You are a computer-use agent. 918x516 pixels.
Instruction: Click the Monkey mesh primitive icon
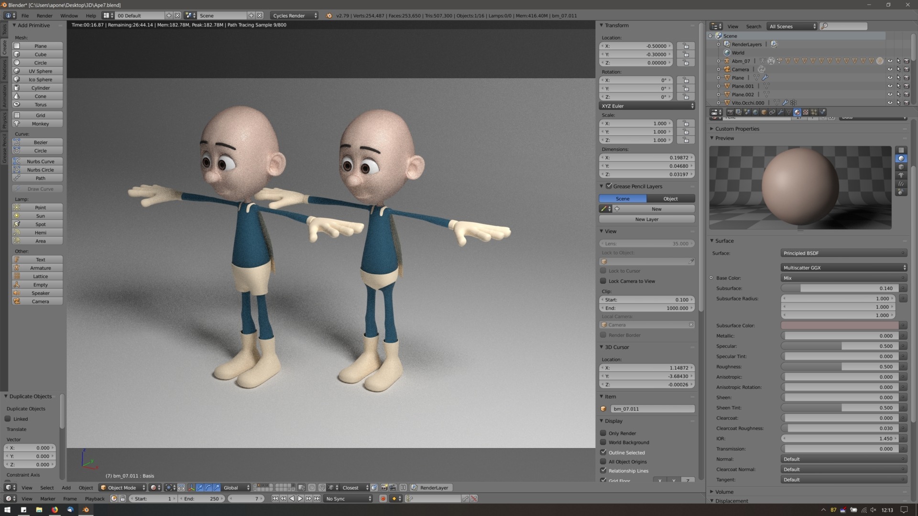pos(17,123)
